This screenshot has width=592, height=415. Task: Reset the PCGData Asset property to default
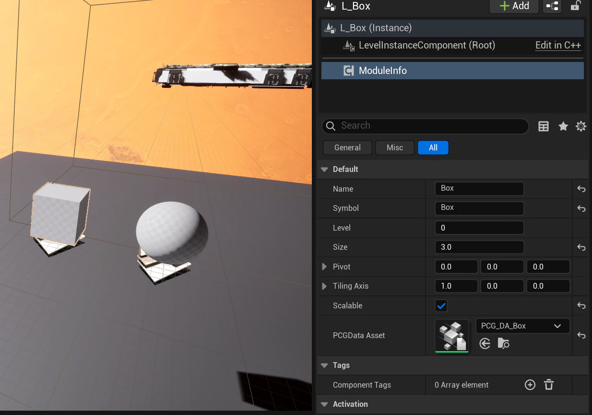(581, 335)
